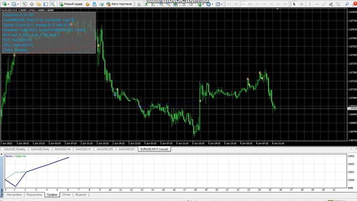
Task: Open the New Chart dropdown arrow
Action: click(x=9, y=4)
